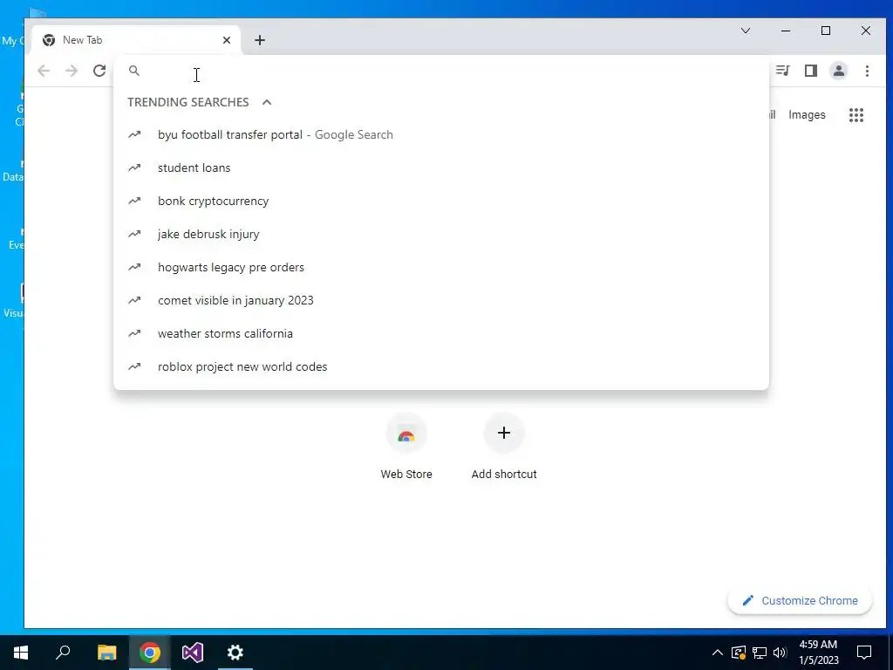Minimize the Chrome window
The width and height of the screenshot is (893, 670).
786,31
